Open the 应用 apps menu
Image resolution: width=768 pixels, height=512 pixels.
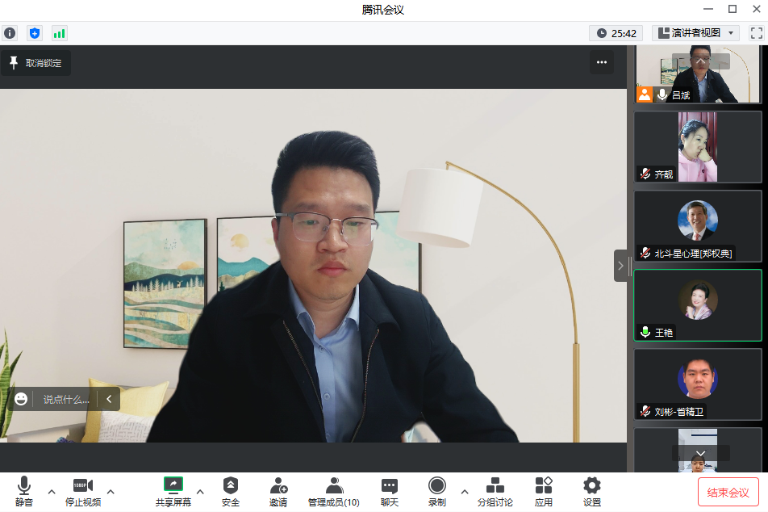pos(544,492)
